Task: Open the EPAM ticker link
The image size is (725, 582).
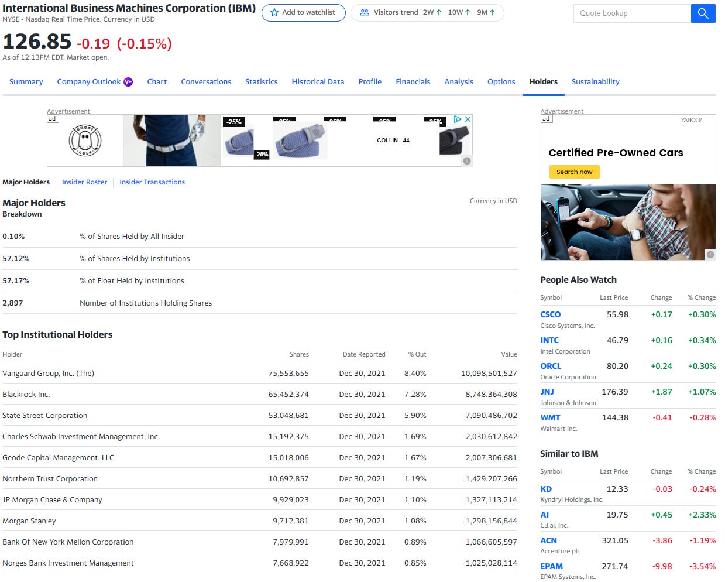Action: click(551, 566)
